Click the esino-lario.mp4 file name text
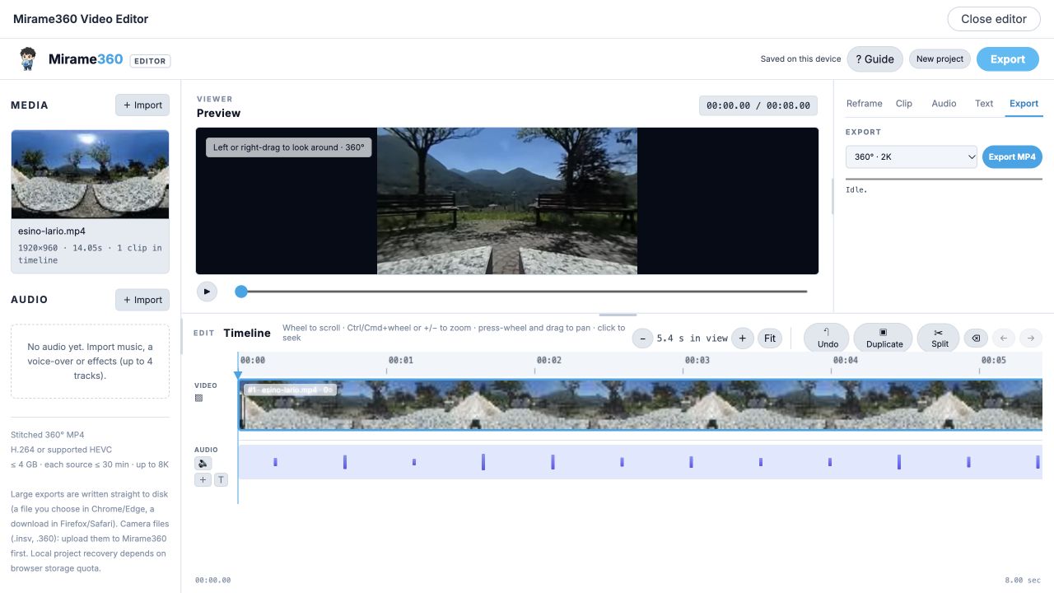This screenshot has height=593, width=1054. tap(52, 231)
